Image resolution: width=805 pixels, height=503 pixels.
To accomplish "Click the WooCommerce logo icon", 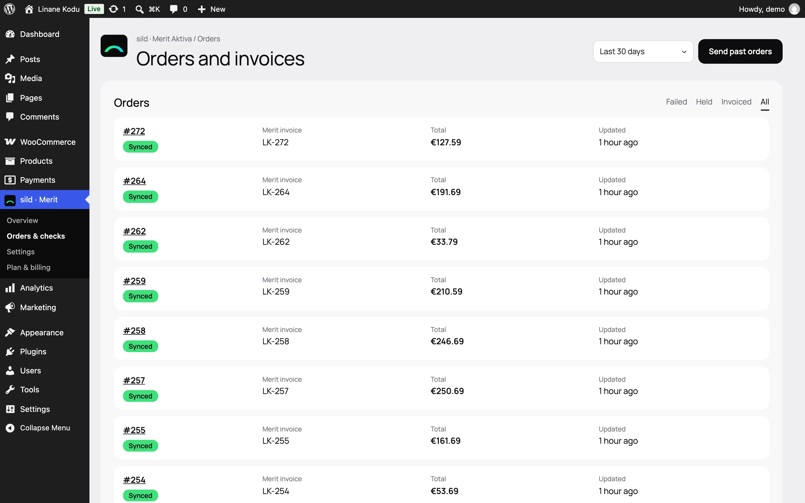I will pos(10,142).
